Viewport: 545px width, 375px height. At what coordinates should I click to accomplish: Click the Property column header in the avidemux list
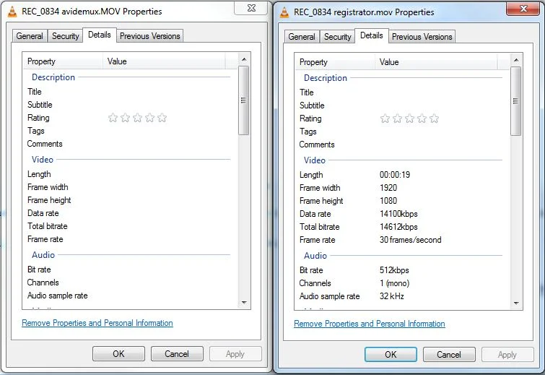pyautogui.click(x=63, y=61)
